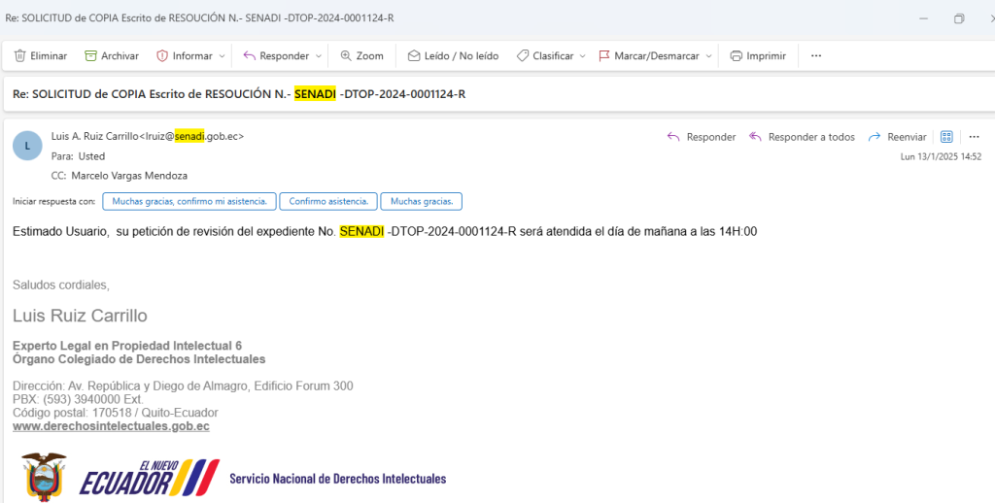Open the Clasificar dropdown arrow
The width and height of the screenshot is (995, 503).
583,56
